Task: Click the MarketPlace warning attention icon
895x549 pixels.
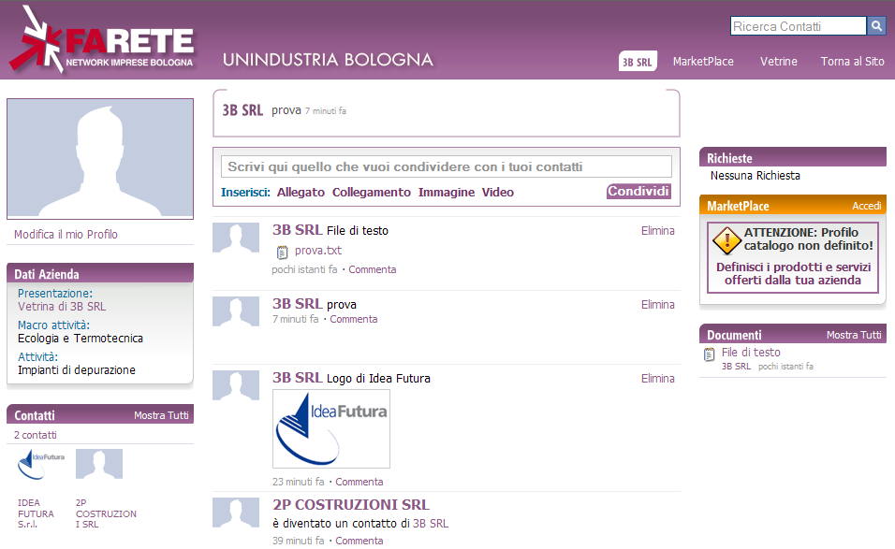Action: coord(726,240)
